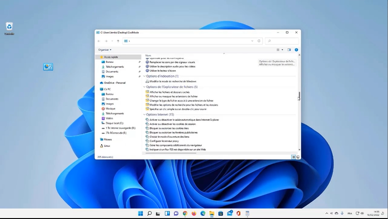
Task: Switch to details view in status bar
Action: click(x=293, y=157)
